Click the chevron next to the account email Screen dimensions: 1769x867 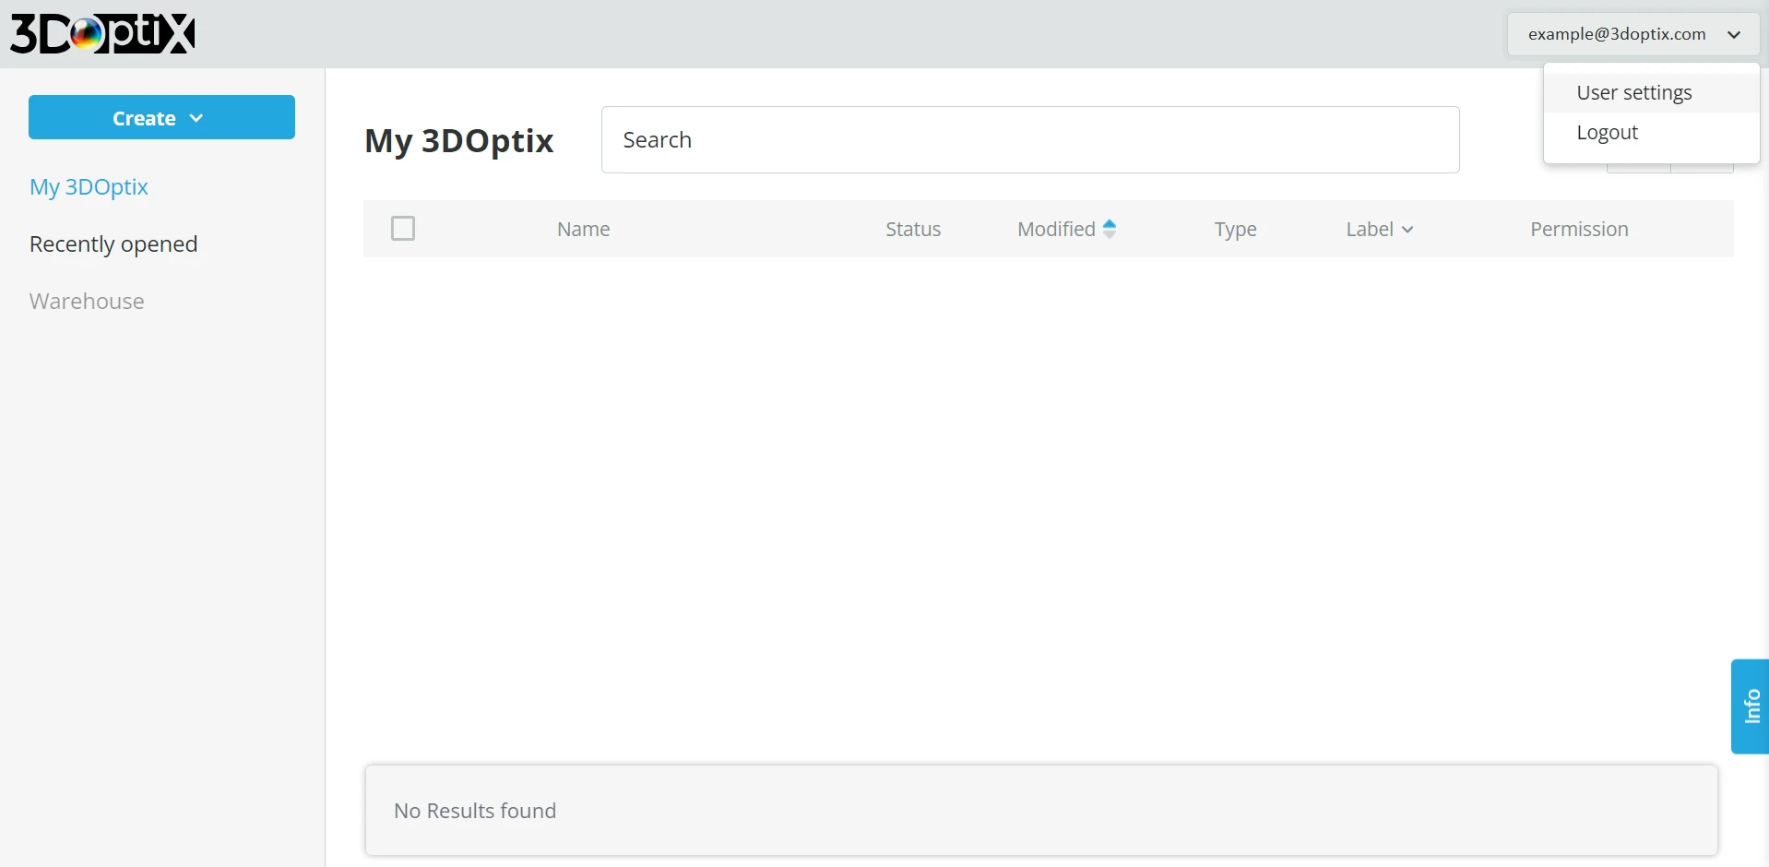(1734, 35)
